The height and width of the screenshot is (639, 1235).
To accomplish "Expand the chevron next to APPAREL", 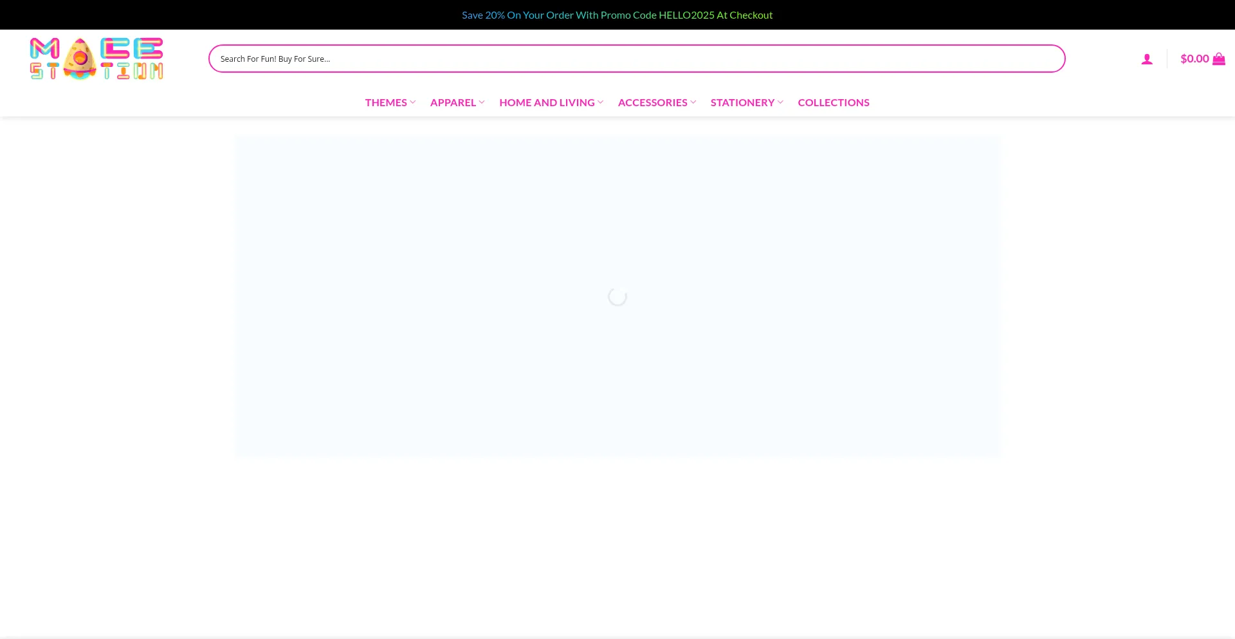I will 482,102.
